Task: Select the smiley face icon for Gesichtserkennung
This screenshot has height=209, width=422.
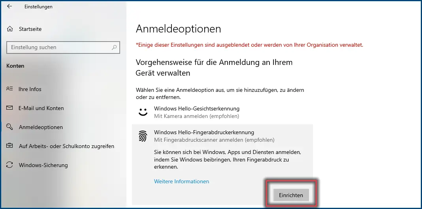Action: (143, 112)
